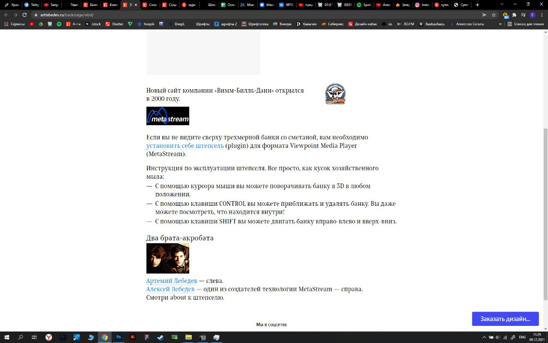Open Yandex Browser from the taskbar
The width and height of the screenshot is (548, 343).
49,337
